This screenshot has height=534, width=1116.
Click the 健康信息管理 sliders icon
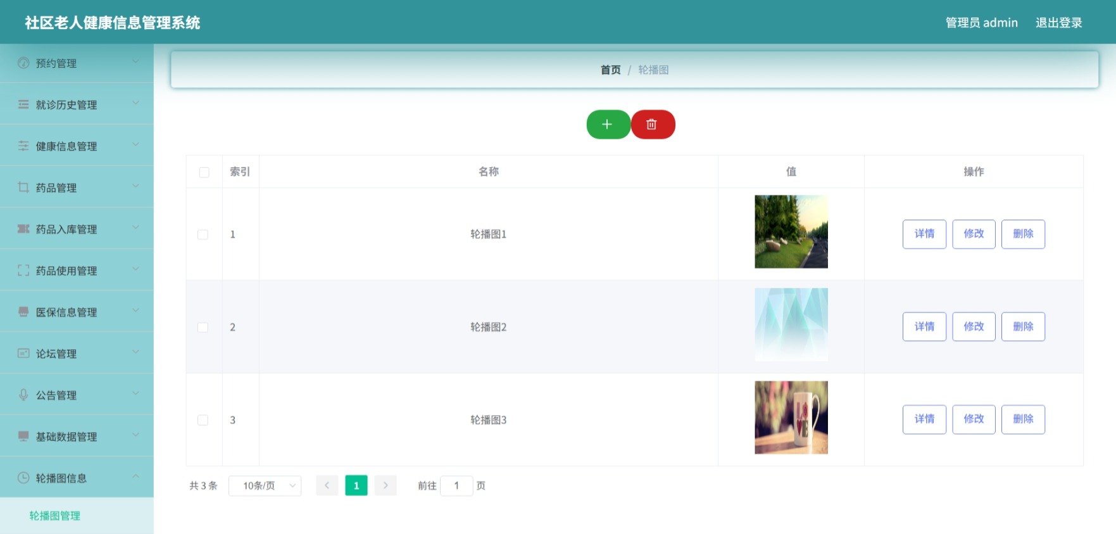[23, 146]
